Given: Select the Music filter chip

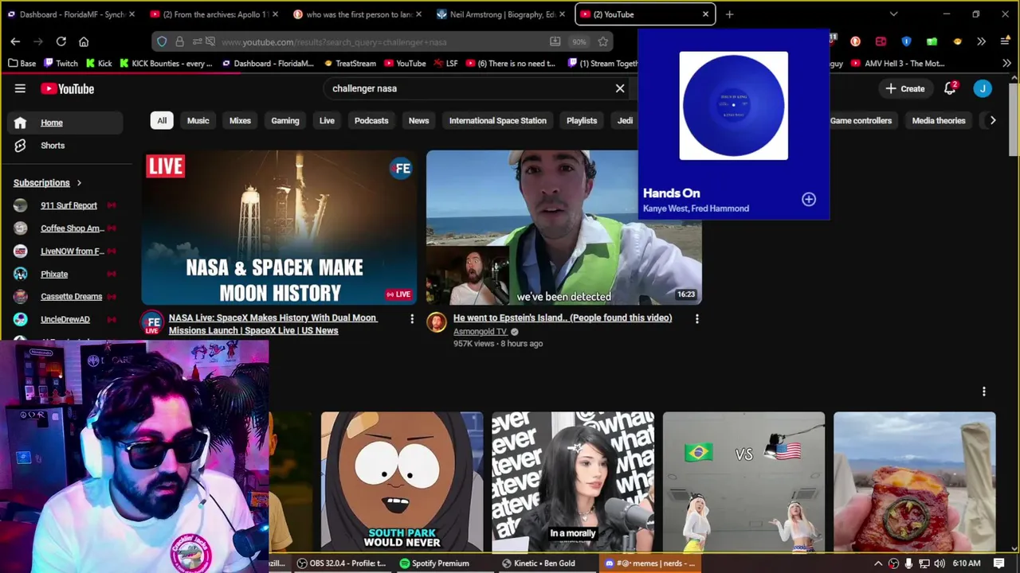Looking at the screenshot, I should [198, 120].
